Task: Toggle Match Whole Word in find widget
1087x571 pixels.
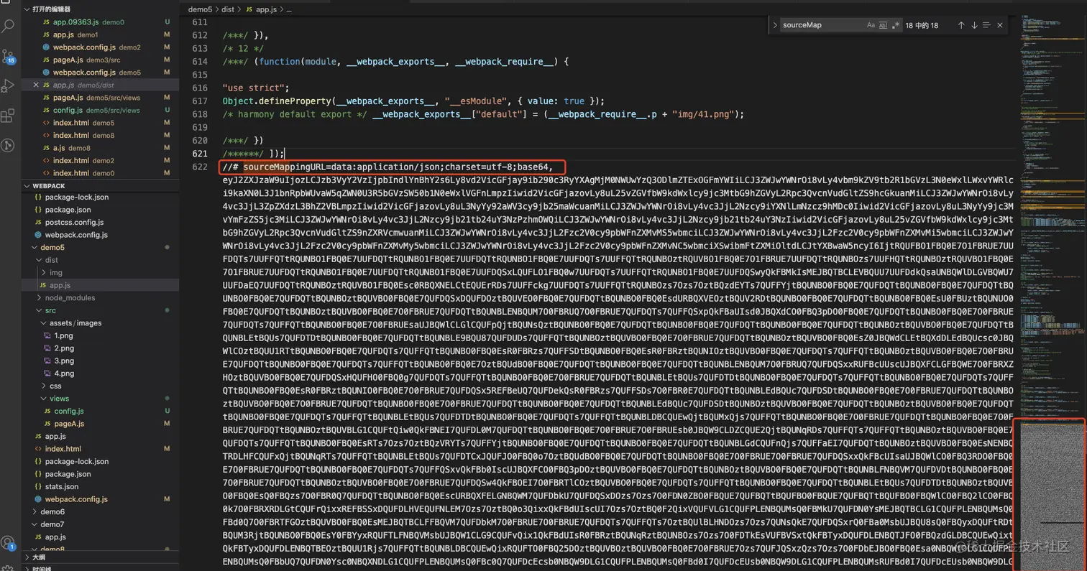Action: [884, 25]
